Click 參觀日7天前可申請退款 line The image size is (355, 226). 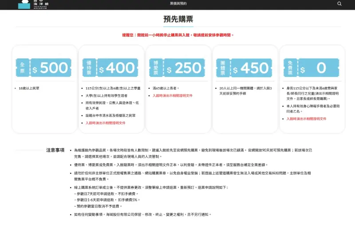[106, 194]
